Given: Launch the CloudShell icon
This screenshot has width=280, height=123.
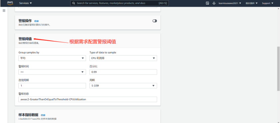Looking at the screenshot, I should click(207, 3).
